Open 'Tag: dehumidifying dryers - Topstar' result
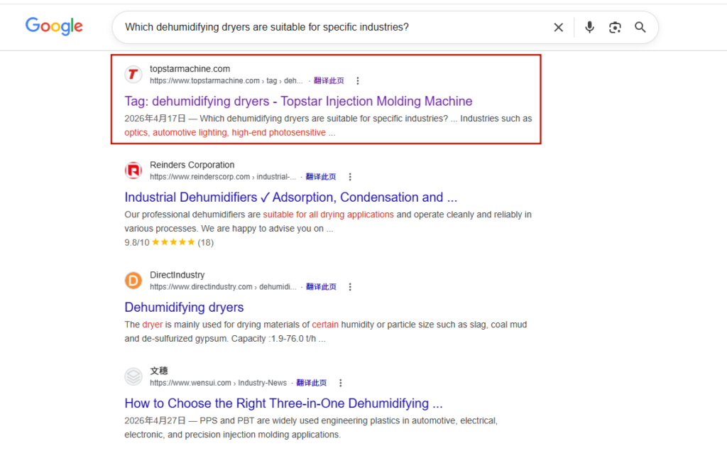The image size is (727, 451). pyautogui.click(x=298, y=101)
